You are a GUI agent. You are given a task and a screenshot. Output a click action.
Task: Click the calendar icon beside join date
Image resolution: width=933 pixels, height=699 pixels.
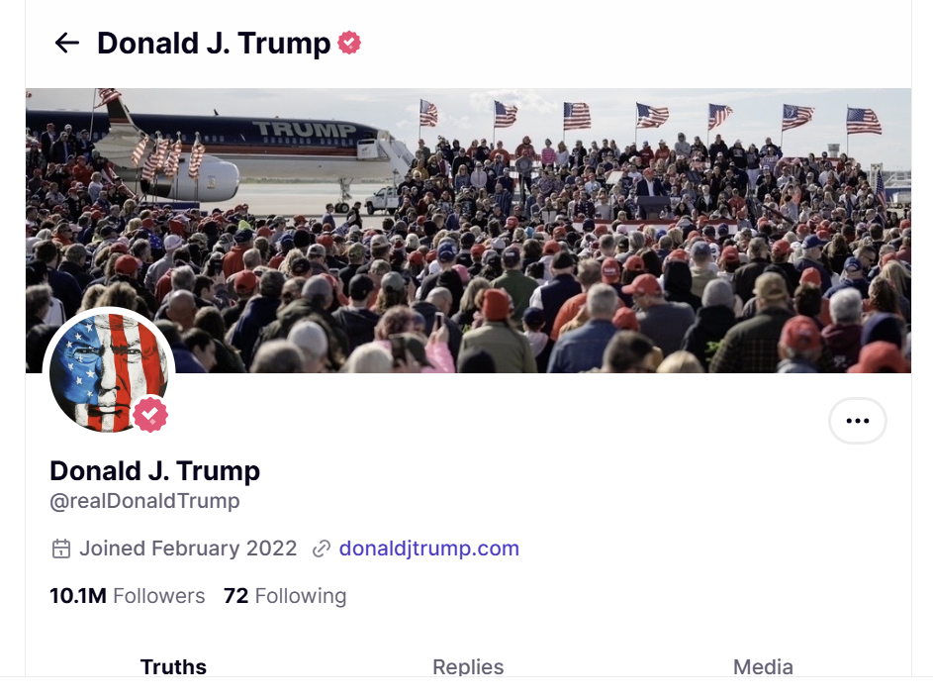click(61, 549)
